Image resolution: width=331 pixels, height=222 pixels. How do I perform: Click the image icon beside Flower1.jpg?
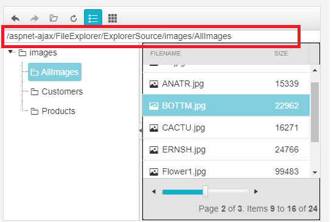pos(154,172)
